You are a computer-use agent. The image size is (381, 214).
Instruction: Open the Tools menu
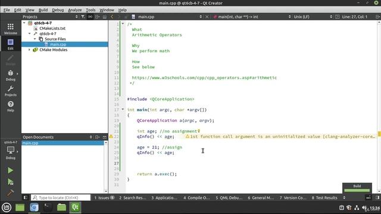[90, 10]
